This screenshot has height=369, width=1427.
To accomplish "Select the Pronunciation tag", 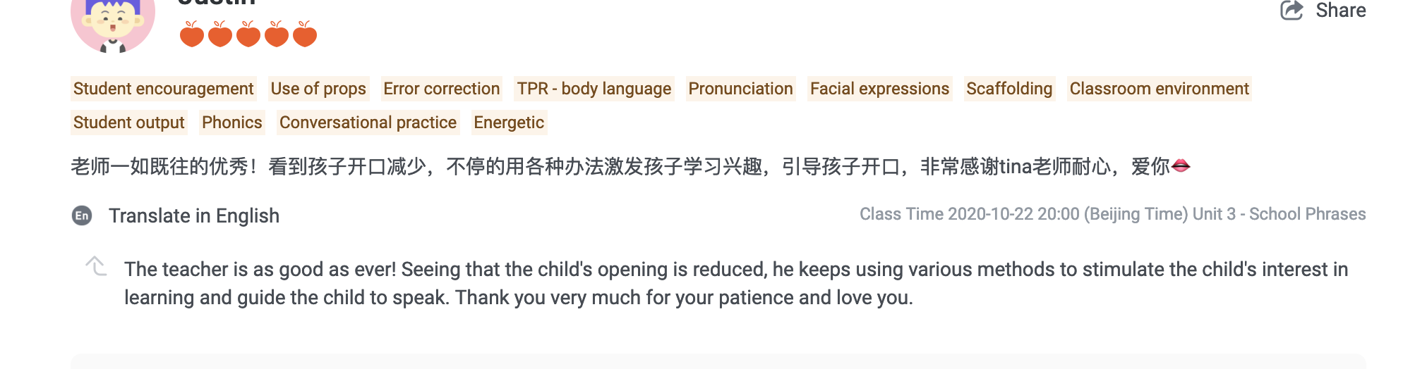I will click(740, 89).
